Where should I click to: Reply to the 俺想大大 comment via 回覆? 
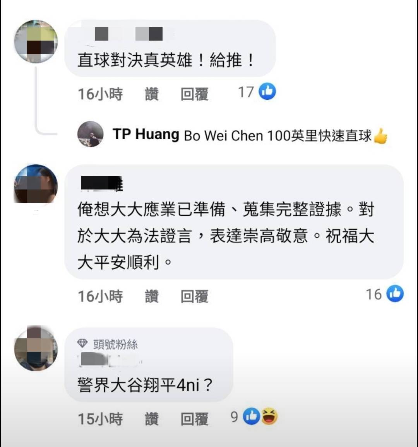tap(194, 296)
